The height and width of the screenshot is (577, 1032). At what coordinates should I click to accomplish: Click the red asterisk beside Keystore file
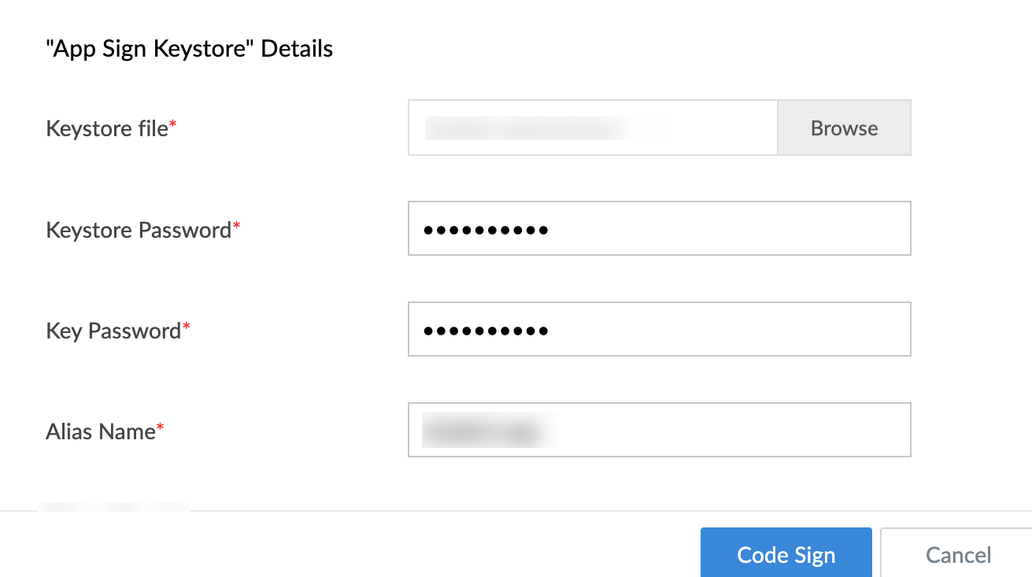[172, 122]
